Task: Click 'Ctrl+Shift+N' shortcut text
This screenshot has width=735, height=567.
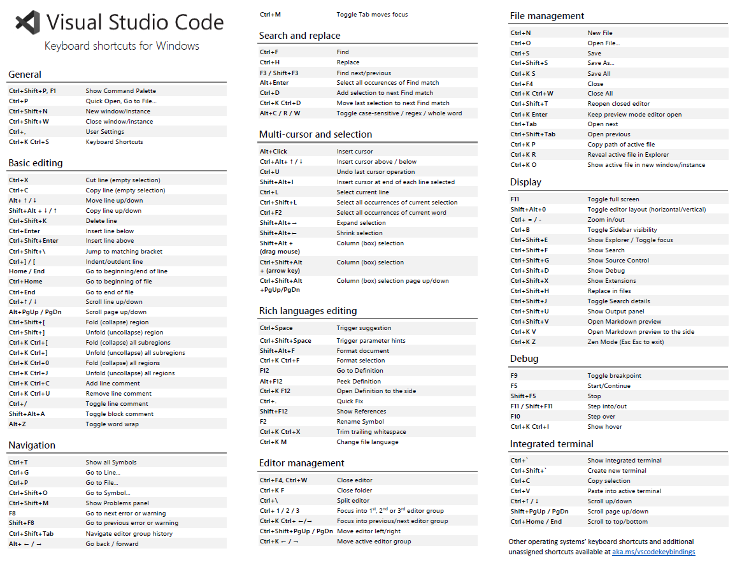Action: point(28,111)
